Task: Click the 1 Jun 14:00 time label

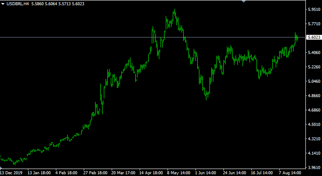Action: pyautogui.click(x=206, y=173)
